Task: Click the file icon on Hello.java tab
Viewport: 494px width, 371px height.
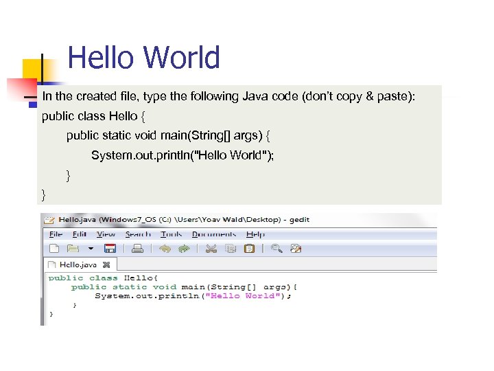Action: tap(51, 265)
